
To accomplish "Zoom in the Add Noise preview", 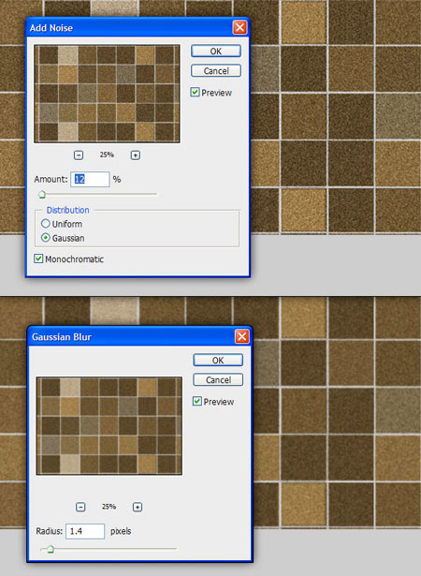I will (x=136, y=155).
